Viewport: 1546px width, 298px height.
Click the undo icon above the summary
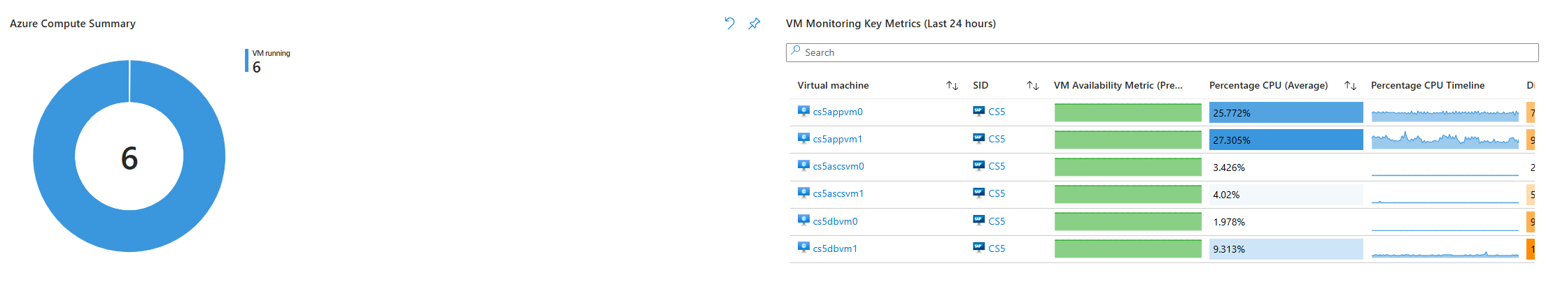(729, 23)
